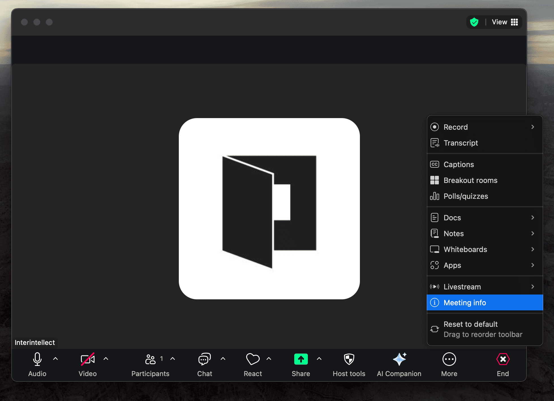The image size is (554, 401).
Task: Click the React heart icon
Action: 253,359
